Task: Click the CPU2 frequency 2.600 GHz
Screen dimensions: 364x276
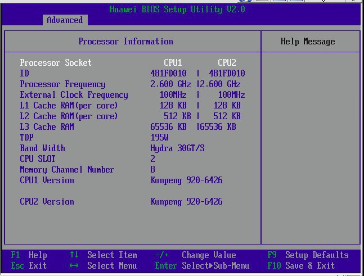Action: click(220, 84)
